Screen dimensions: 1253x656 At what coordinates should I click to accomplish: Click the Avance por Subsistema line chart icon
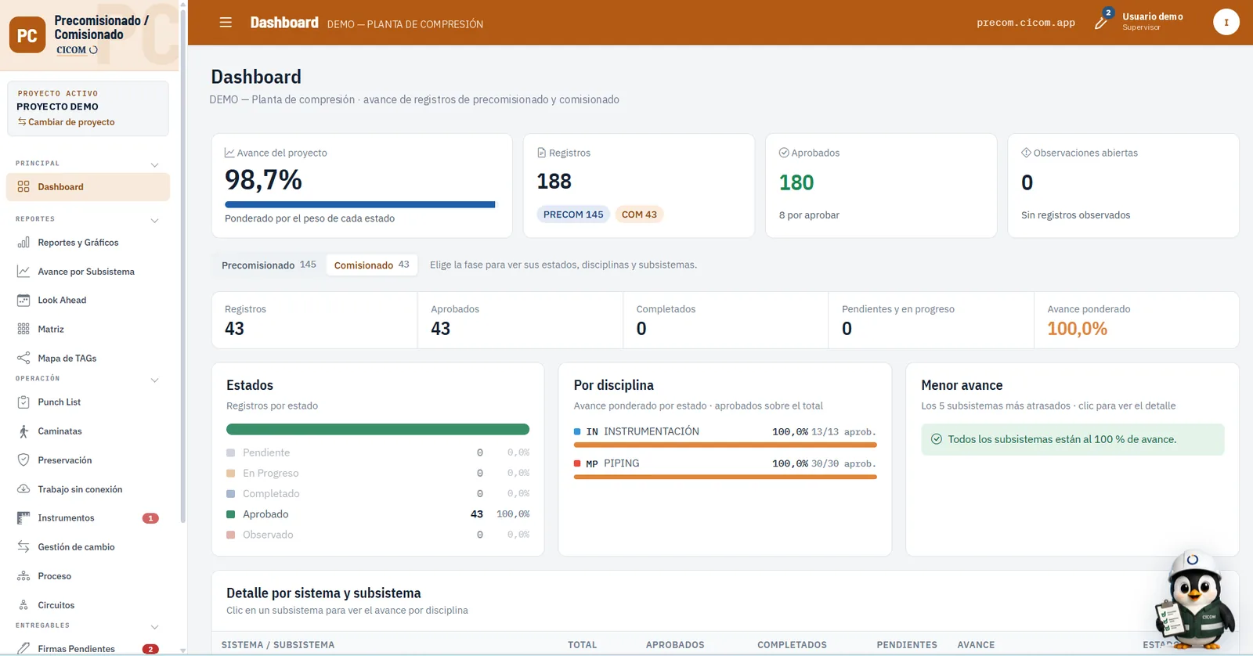click(23, 272)
